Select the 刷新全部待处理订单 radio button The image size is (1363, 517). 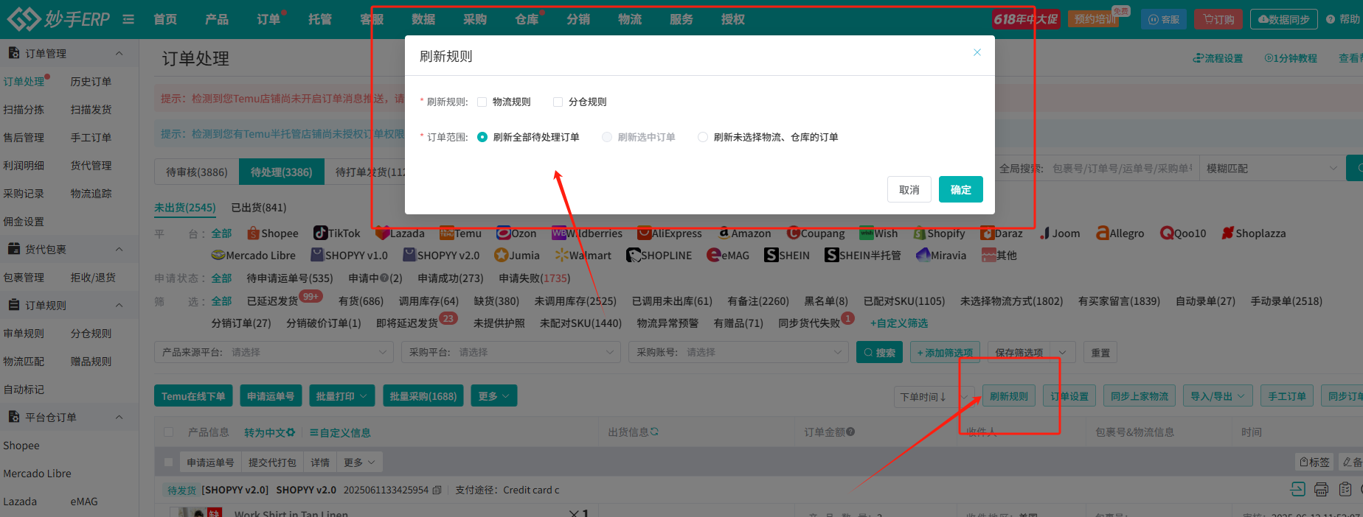click(482, 137)
